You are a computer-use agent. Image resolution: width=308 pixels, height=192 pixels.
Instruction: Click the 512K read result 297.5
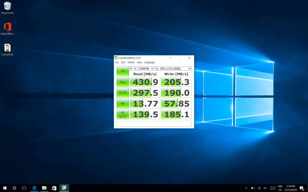point(145,92)
